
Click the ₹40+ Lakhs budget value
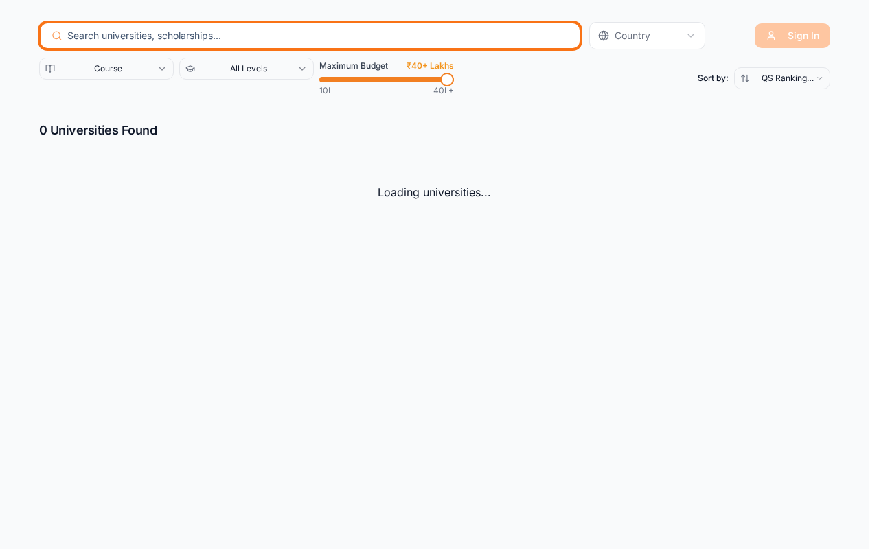(430, 66)
